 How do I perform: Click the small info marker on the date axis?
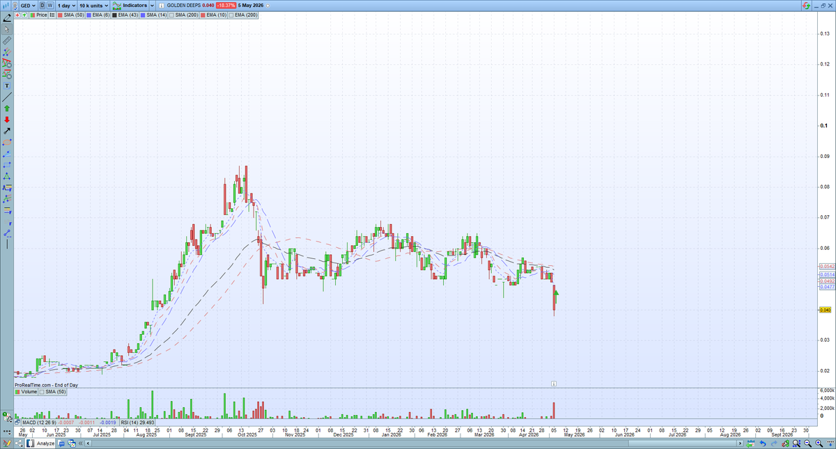553,383
